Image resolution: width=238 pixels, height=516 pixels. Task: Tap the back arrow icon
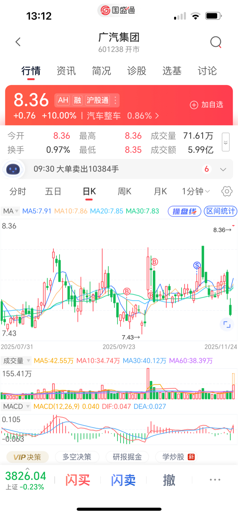coord(18,42)
